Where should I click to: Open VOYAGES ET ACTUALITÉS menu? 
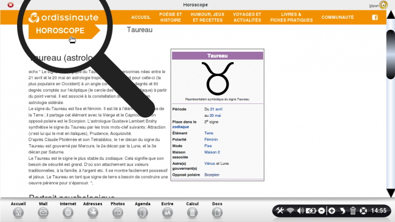(x=247, y=17)
